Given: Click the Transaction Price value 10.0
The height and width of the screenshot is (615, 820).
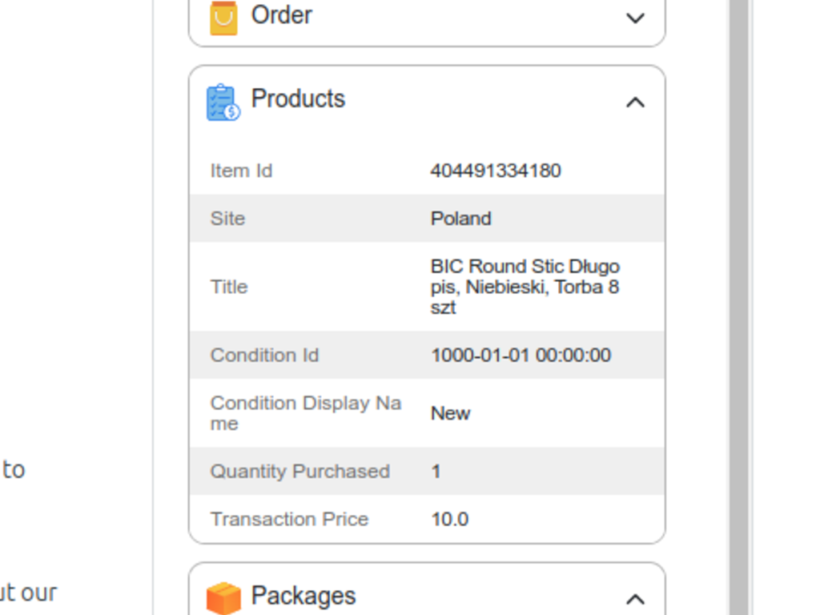Looking at the screenshot, I should click(449, 519).
